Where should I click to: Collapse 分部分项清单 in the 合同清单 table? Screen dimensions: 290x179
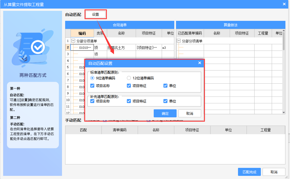pyautogui.click(x=73, y=41)
